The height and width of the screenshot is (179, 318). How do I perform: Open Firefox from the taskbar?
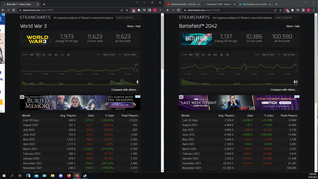point(69,176)
